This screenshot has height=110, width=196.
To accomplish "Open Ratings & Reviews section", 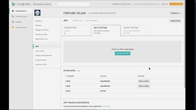I will pyautogui.click(x=42, y=30).
